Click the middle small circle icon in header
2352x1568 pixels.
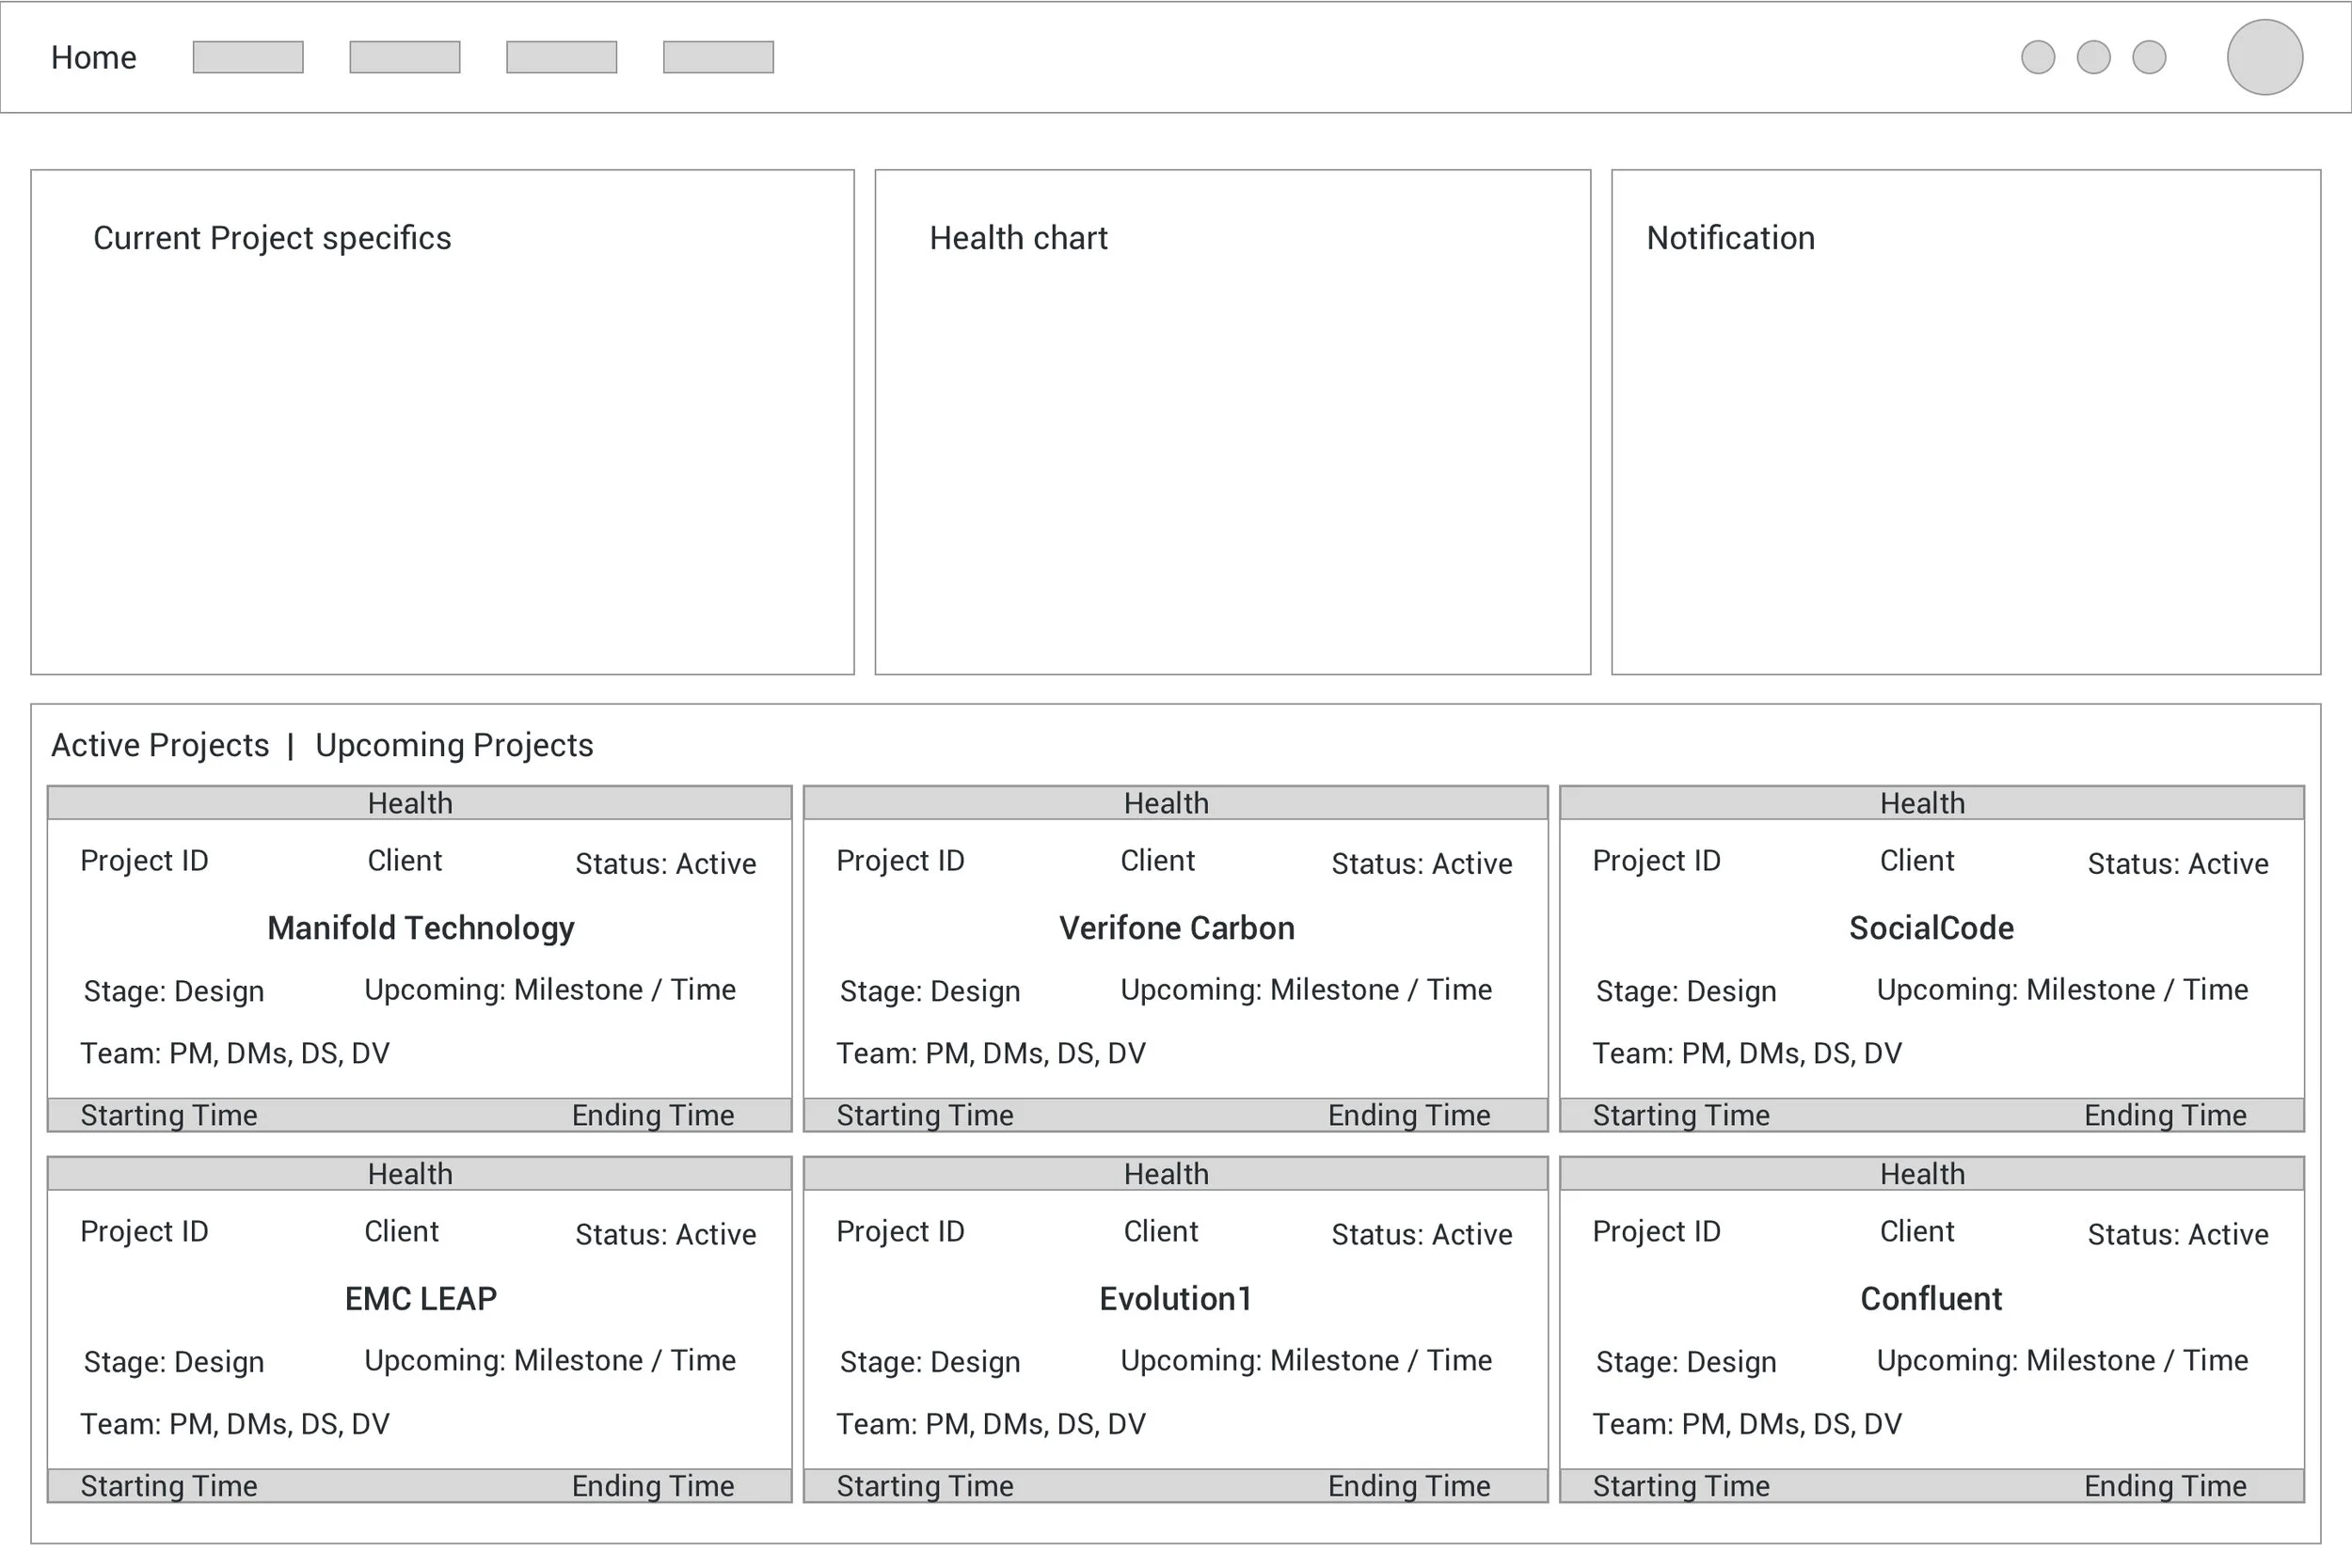click(x=2093, y=57)
